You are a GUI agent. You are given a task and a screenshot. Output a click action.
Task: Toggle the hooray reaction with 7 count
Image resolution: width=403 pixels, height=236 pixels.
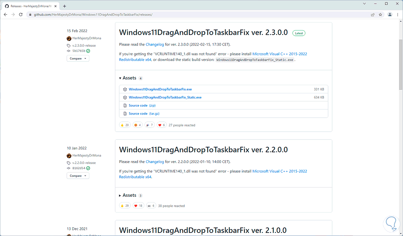149,125
